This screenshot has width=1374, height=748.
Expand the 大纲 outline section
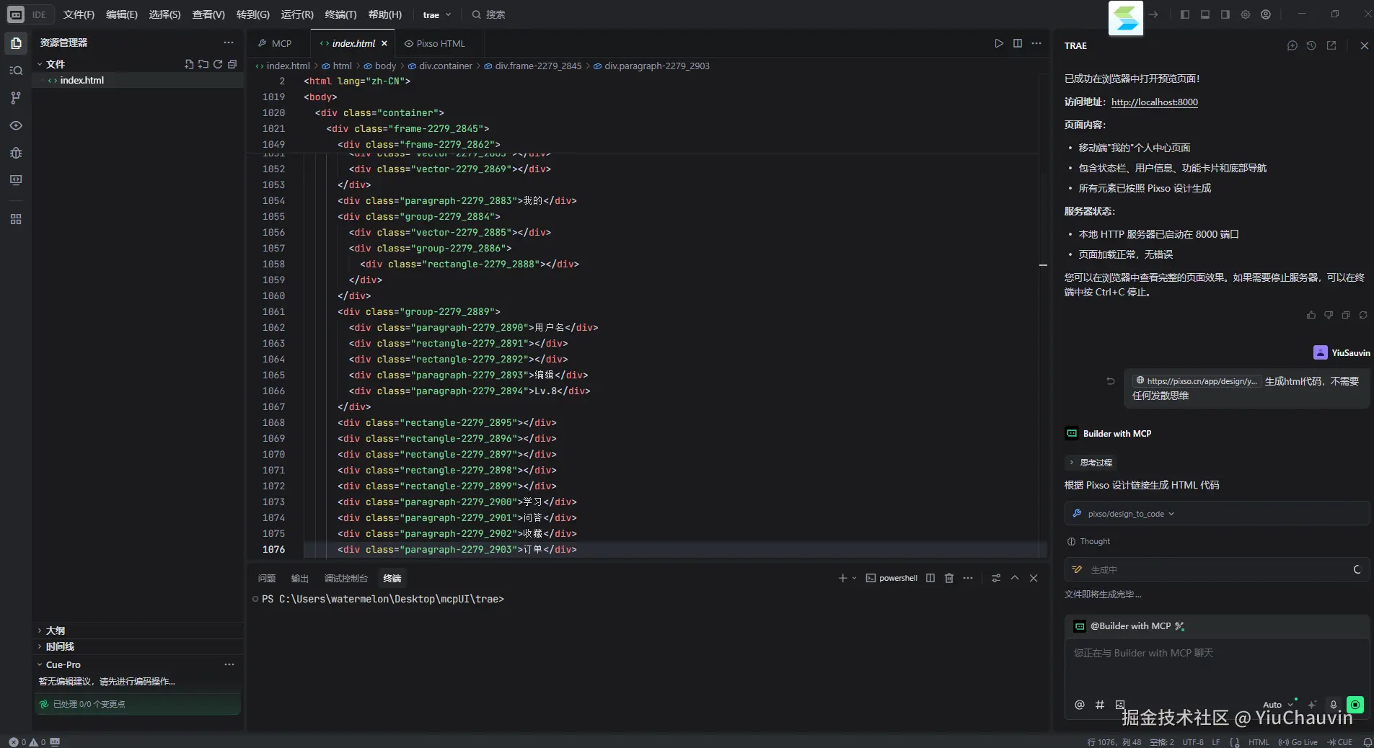(56, 631)
